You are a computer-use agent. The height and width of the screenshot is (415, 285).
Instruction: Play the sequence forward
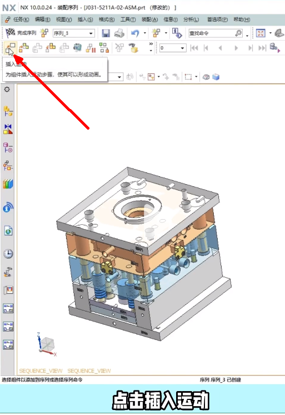236,48
